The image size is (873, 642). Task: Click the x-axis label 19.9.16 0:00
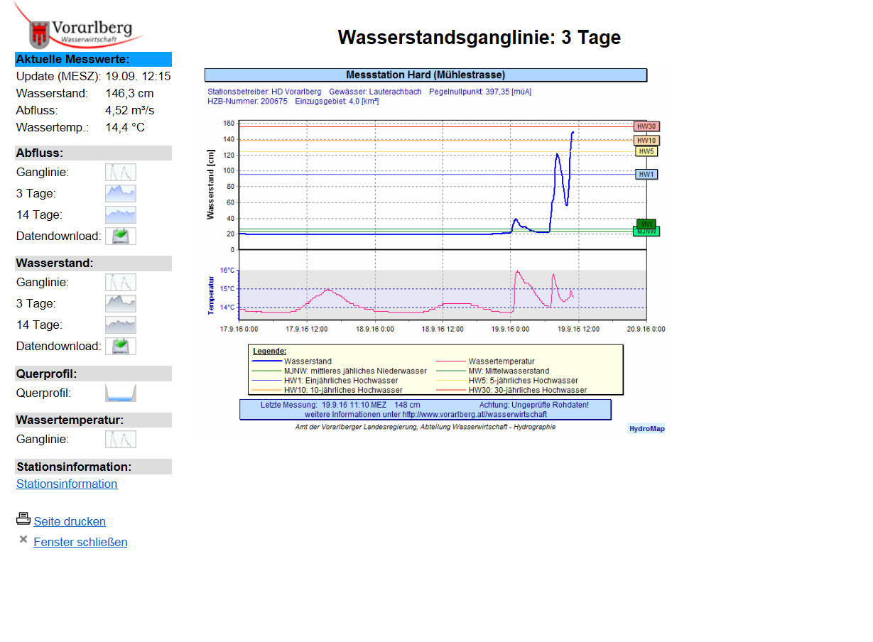(x=510, y=330)
